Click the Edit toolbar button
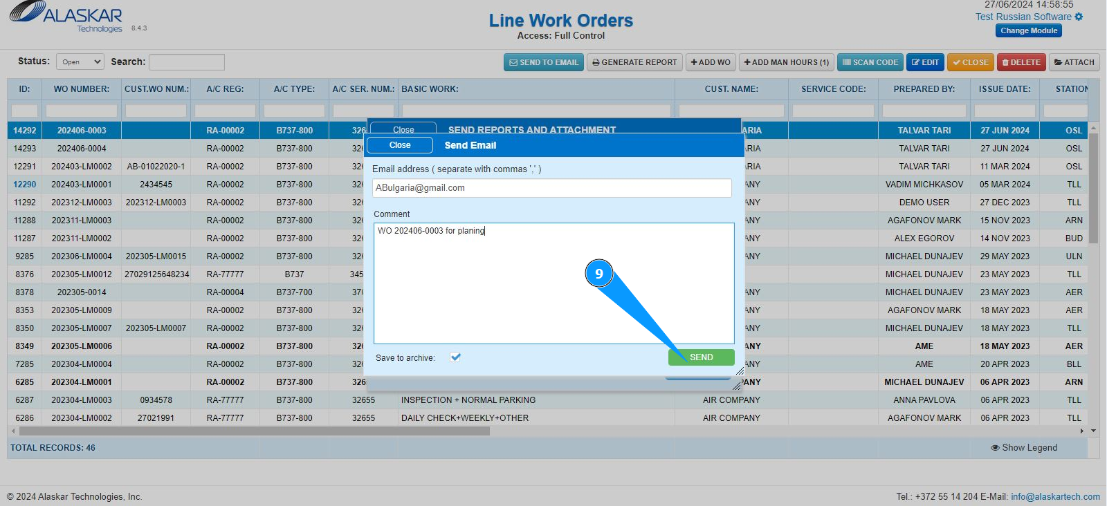 tap(925, 62)
